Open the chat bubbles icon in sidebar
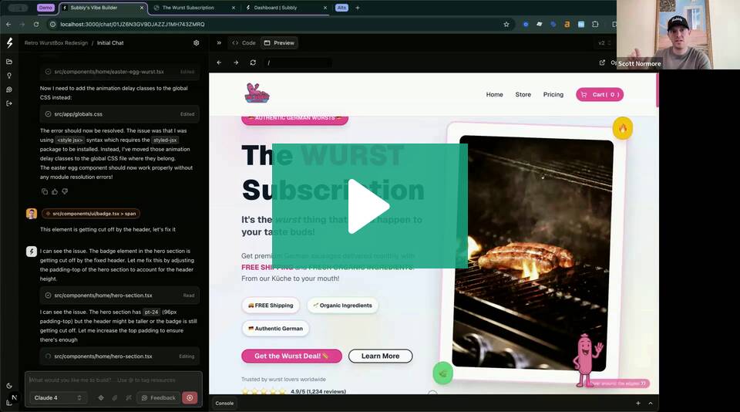The width and height of the screenshot is (740, 412). [9, 89]
